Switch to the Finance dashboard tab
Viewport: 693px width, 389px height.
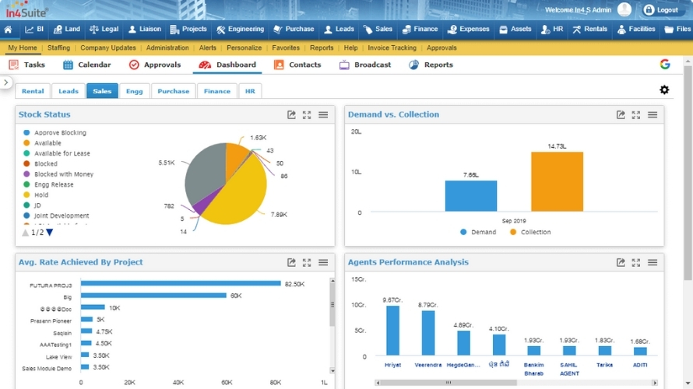pyautogui.click(x=217, y=91)
